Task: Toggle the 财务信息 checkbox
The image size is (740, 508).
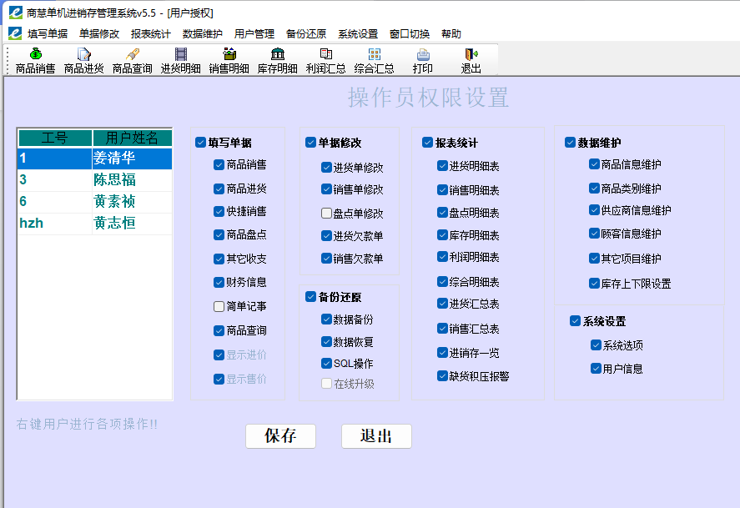Action: [219, 282]
